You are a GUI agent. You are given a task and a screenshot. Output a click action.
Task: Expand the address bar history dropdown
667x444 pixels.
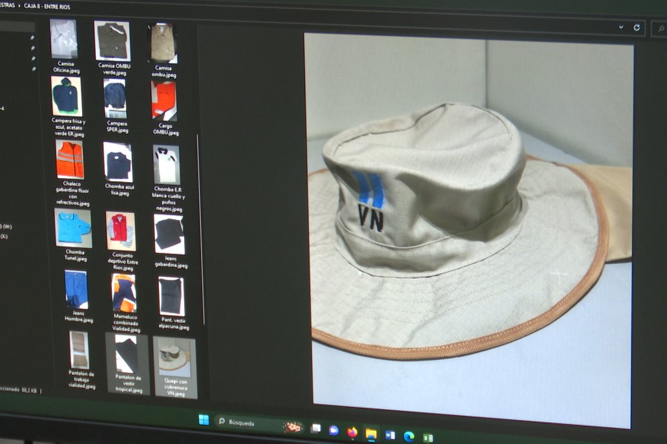pyautogui.click(x=621, y=27)
